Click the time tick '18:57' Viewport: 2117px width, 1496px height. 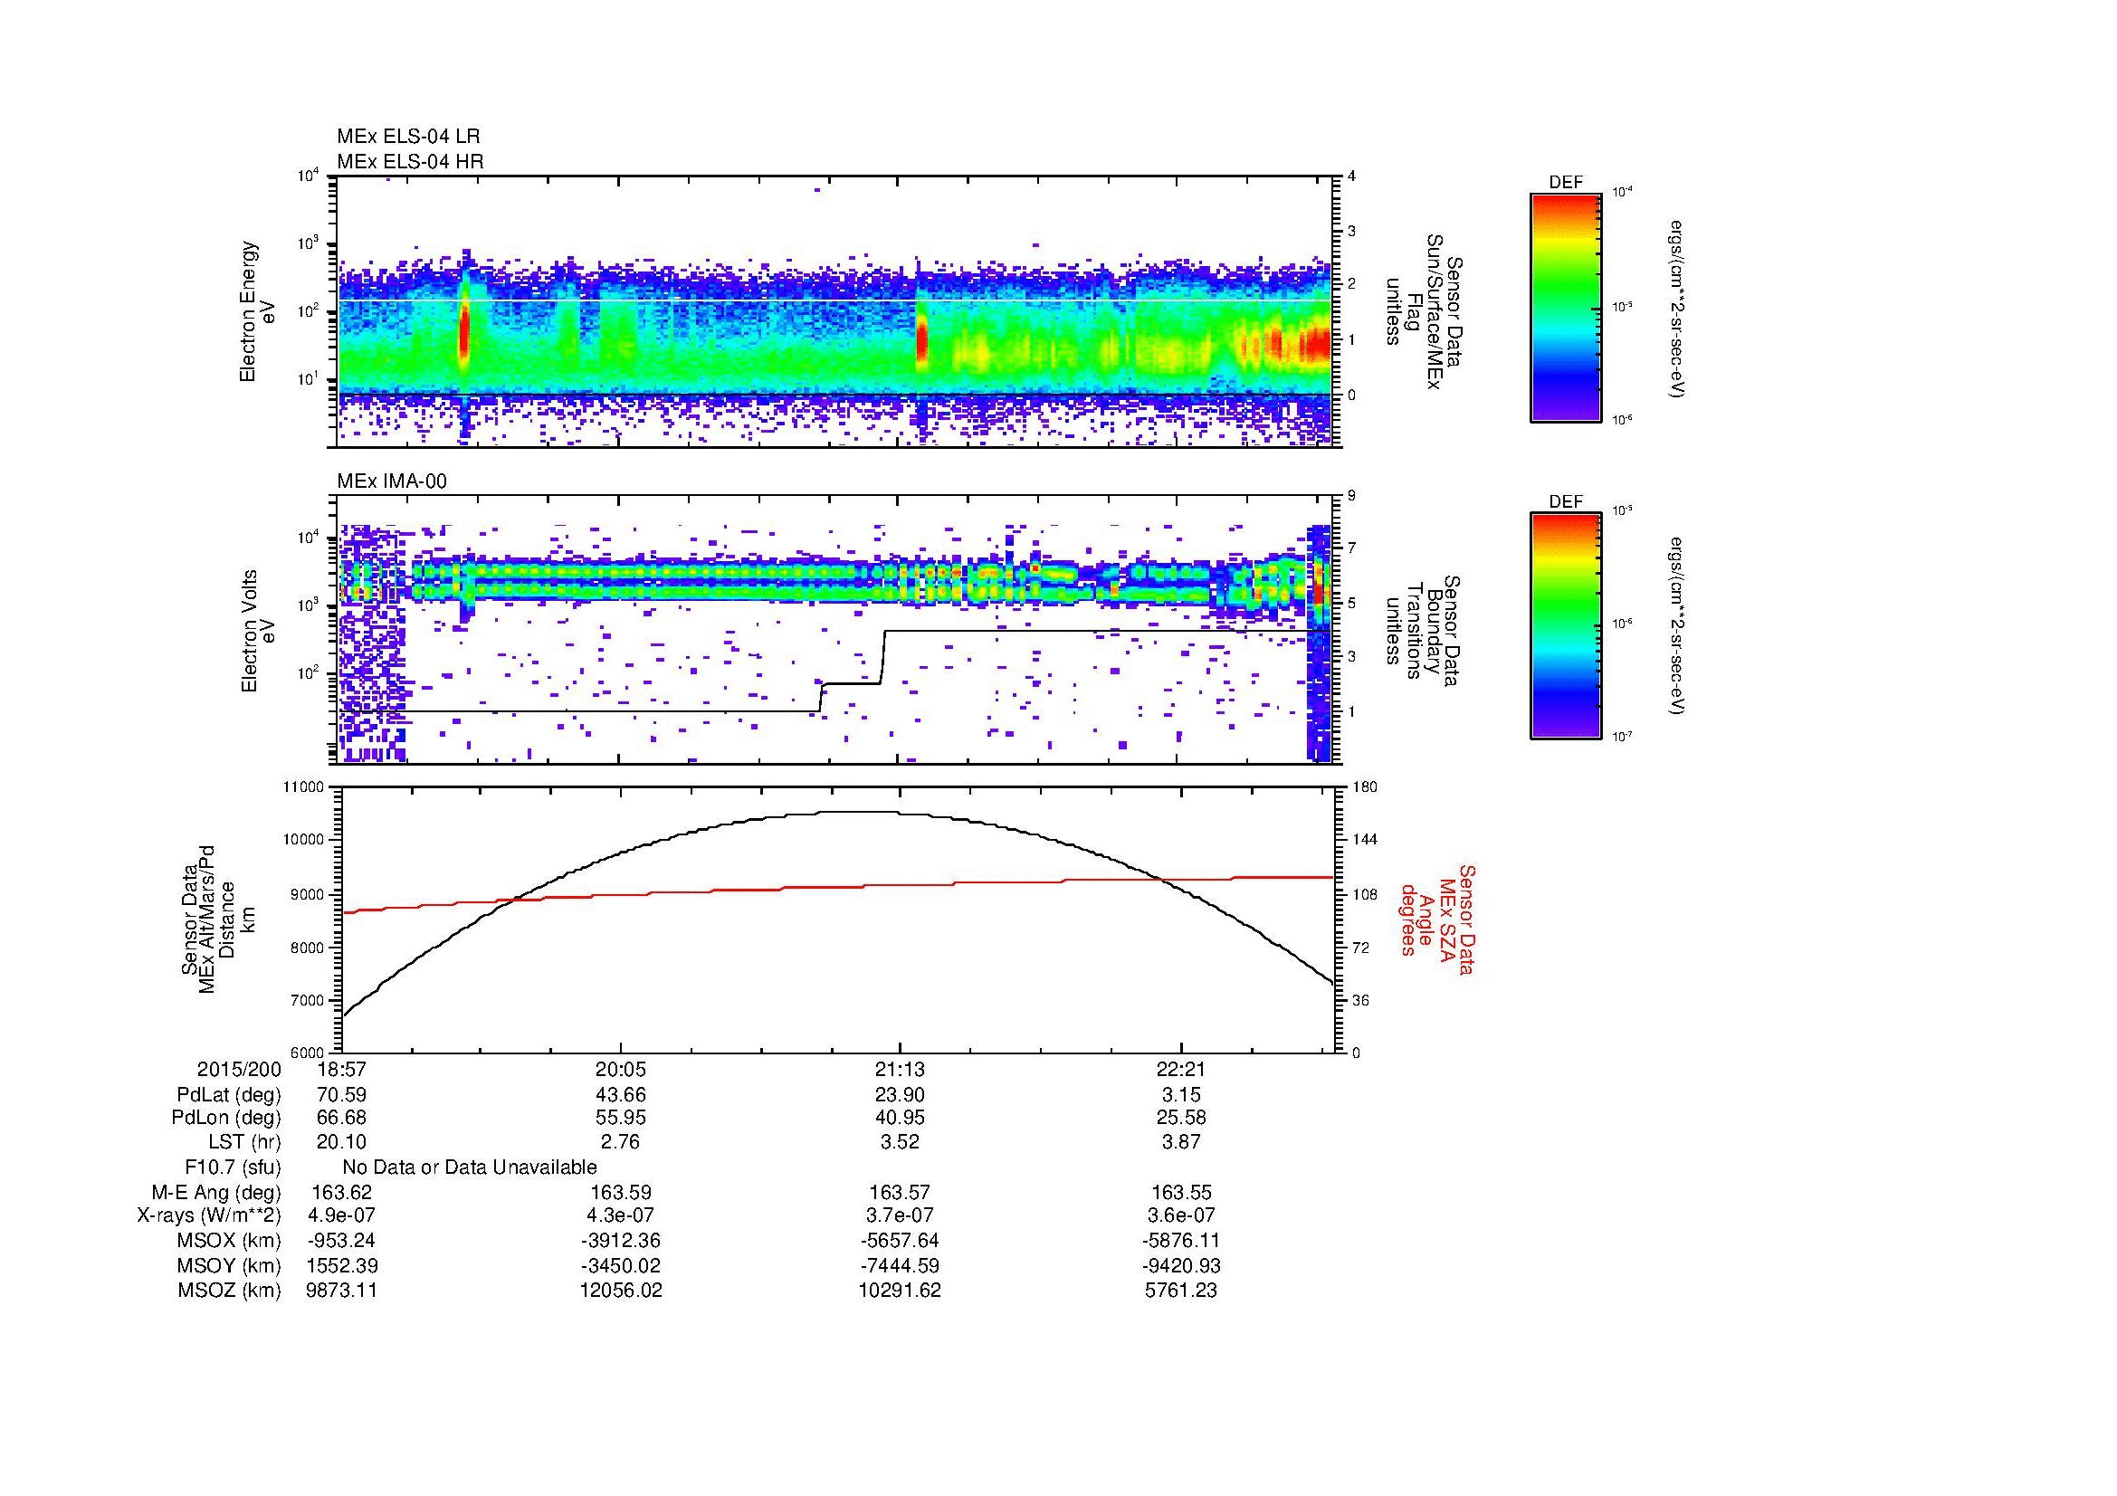pos(342,1069)
